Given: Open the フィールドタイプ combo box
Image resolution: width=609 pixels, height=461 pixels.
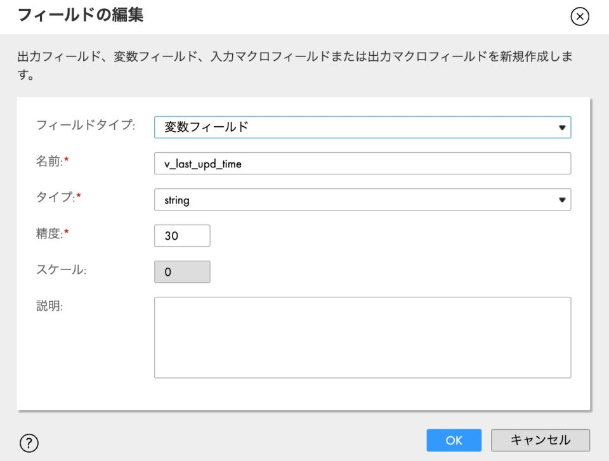Looking at the screenshot, I should point(362,127).
